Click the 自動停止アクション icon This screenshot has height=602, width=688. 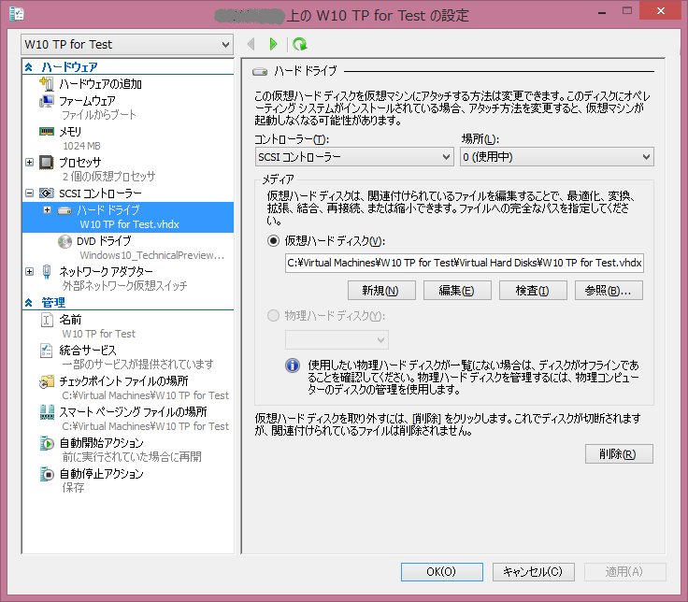coord(47,474)
